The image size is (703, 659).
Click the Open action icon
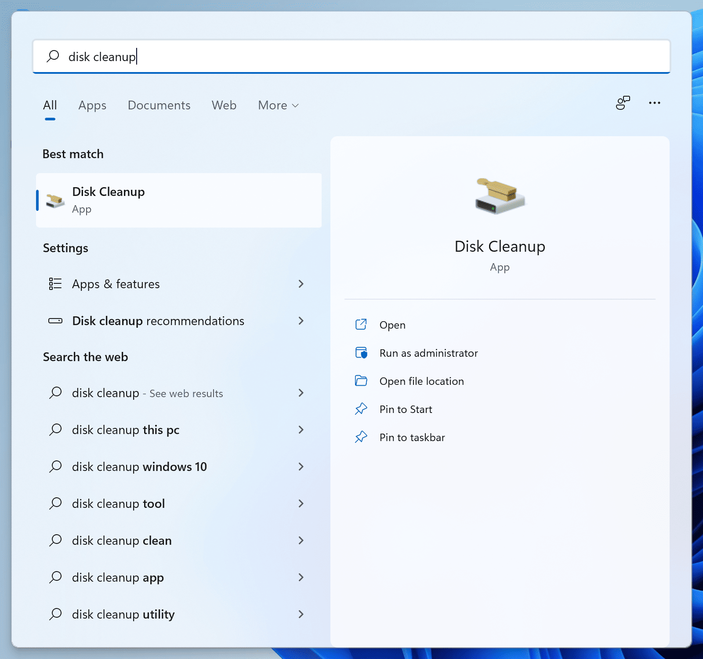[x=361, y=325]
